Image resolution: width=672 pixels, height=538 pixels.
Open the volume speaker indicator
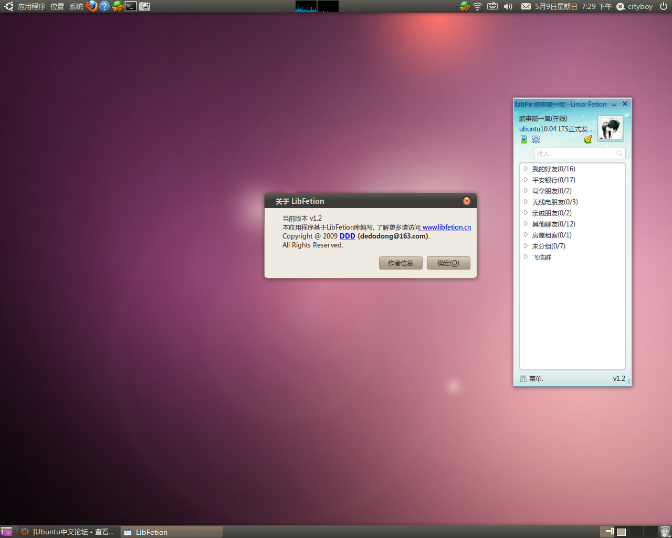(508, 6)
